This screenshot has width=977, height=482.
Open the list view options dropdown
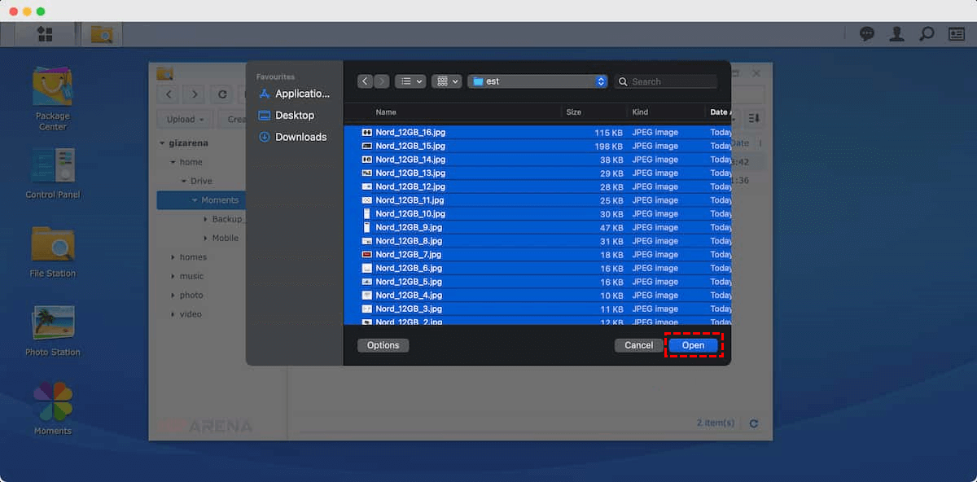410,81
